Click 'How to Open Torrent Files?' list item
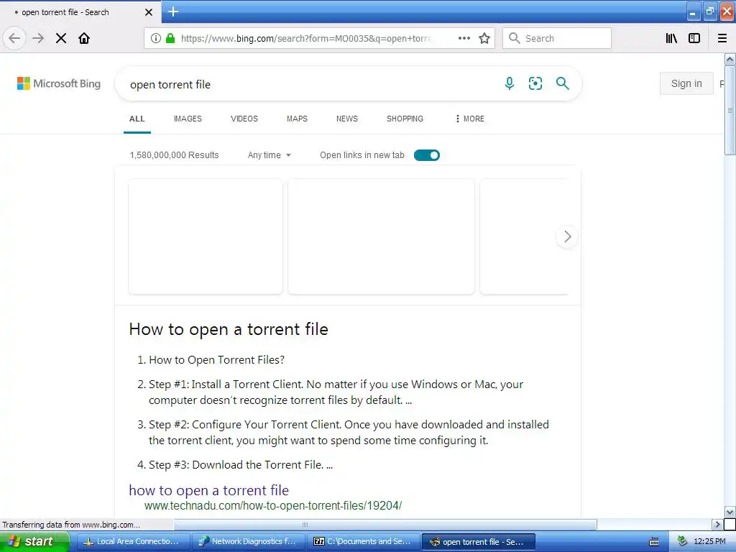Image resolution: width=736 pixels, height=552 pixels. click(x=217, y=360)
